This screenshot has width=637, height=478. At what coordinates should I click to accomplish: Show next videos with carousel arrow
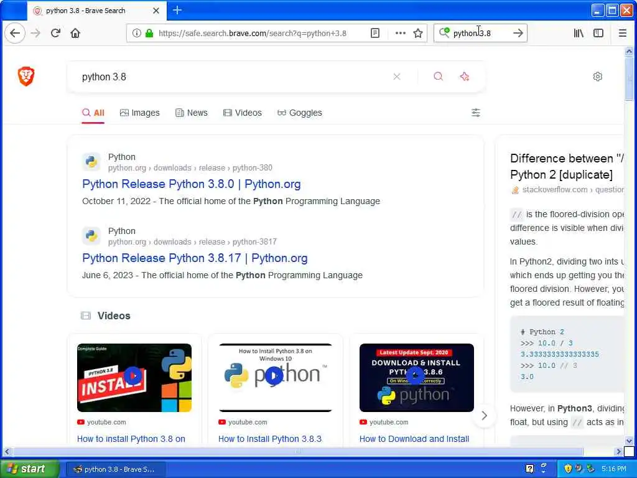point(484,415)
